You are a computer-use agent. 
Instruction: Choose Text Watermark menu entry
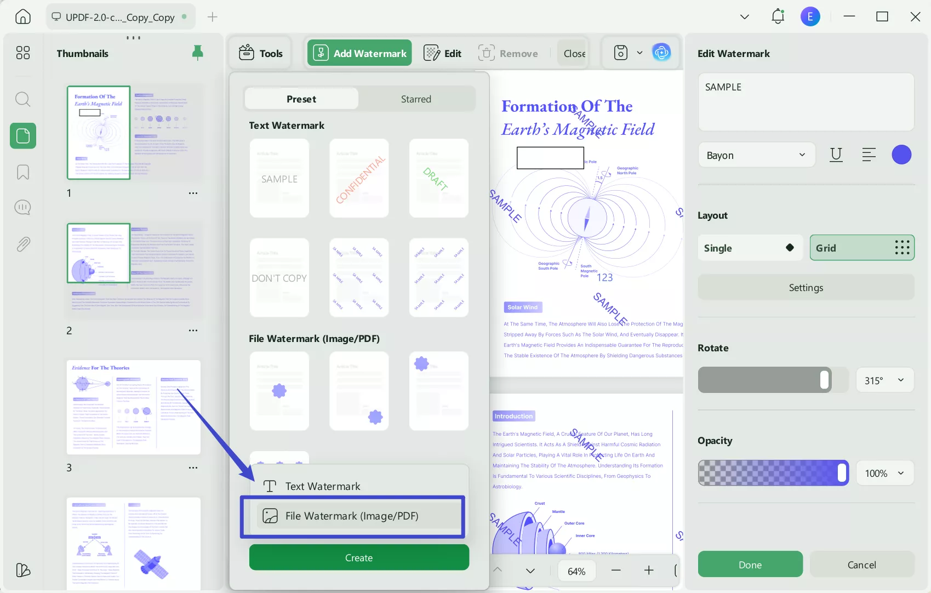pyautogui.click(x=359, y=486)
